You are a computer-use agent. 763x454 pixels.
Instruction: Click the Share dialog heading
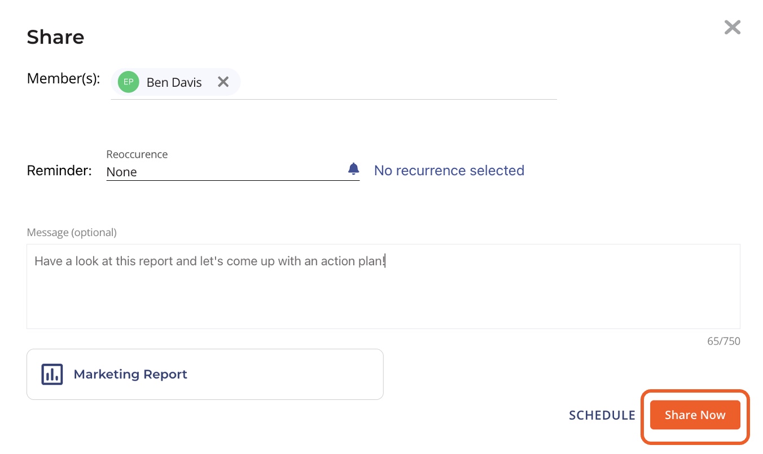point(55,37)
